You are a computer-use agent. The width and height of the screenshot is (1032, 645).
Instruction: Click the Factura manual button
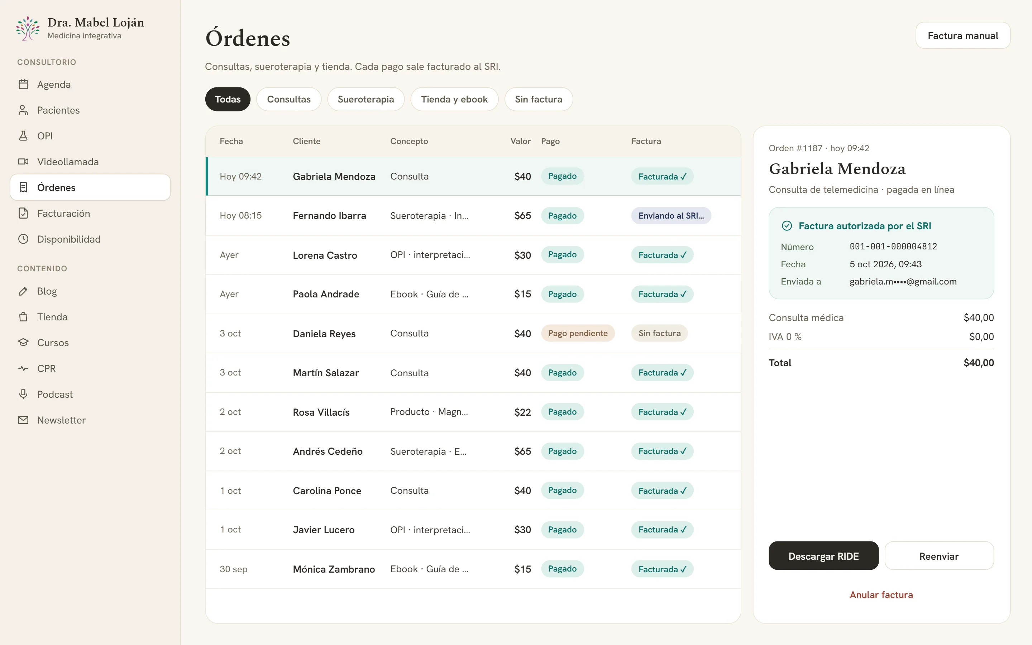pos(962,35)
